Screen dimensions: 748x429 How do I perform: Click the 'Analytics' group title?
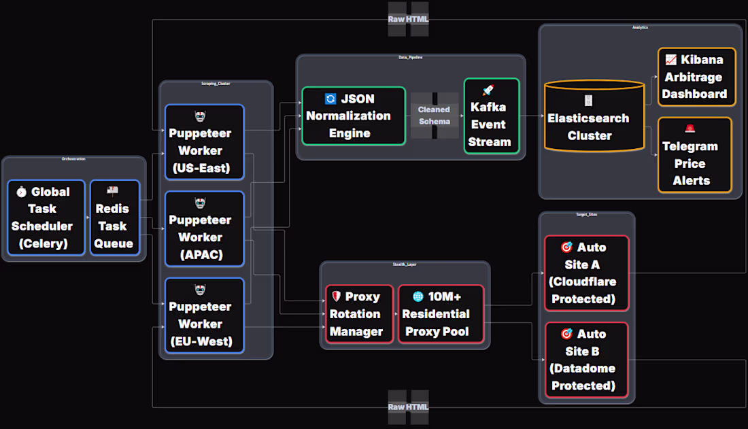(640, 28)
